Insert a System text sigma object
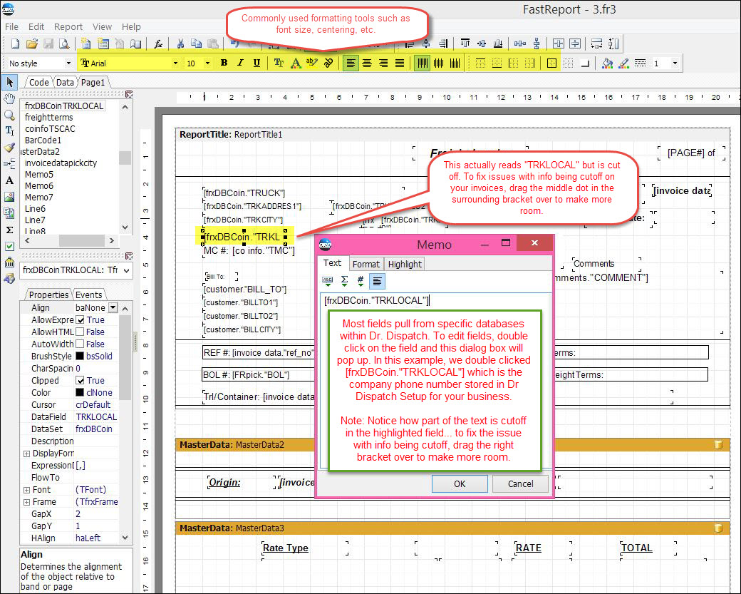Viewport: 741px width, 594px height. click(9, 230)
